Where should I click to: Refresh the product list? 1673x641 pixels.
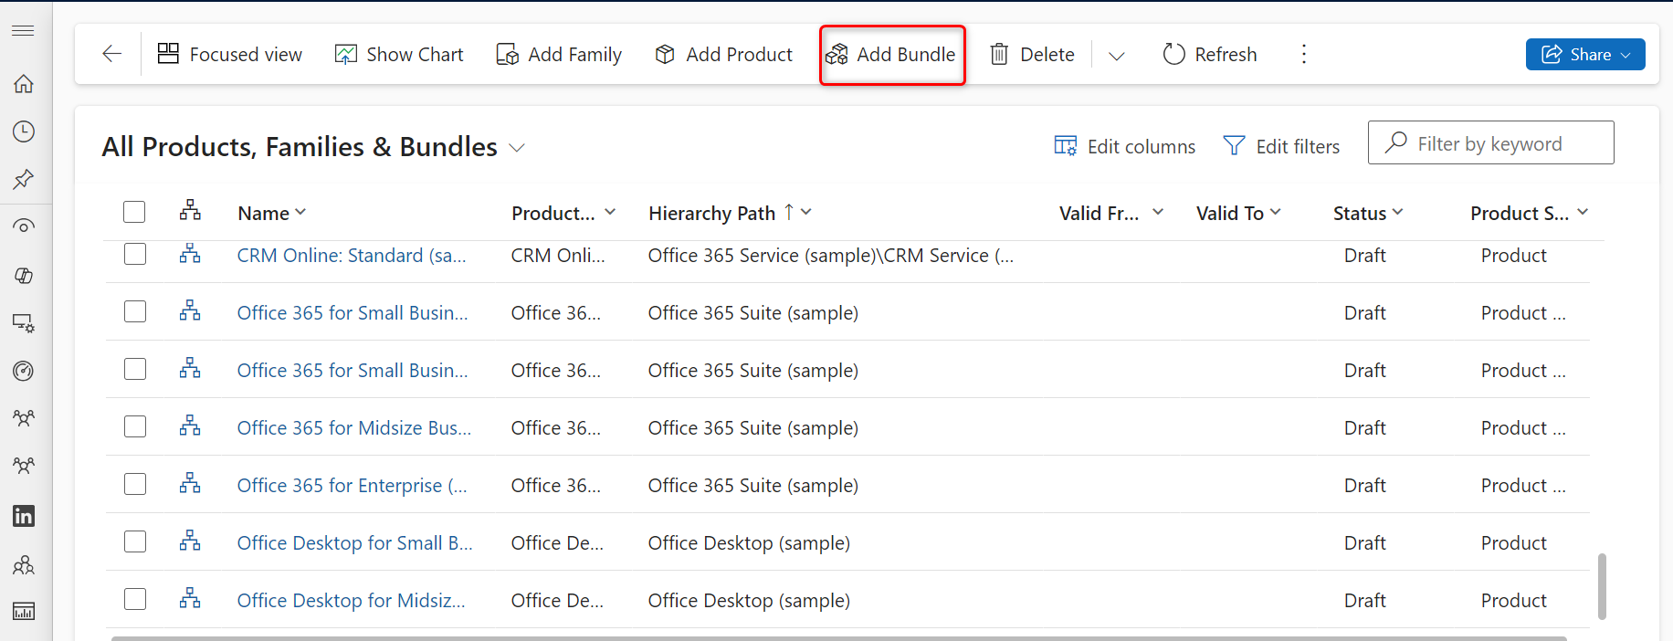[1210, 54]
